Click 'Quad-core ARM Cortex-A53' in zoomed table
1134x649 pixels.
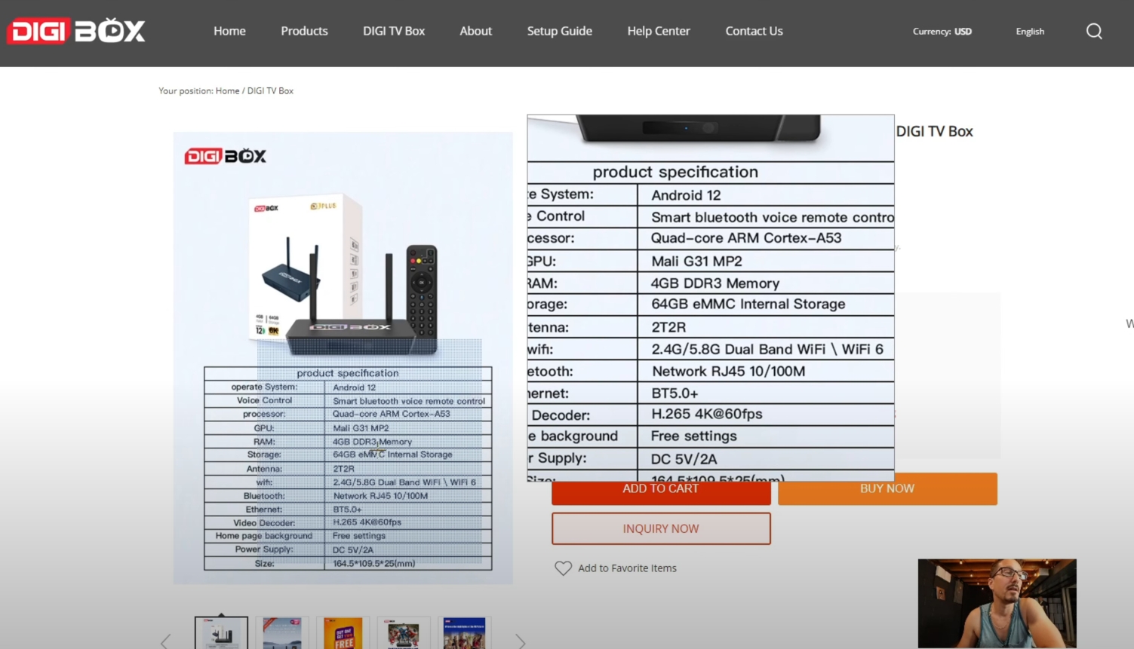click(x=745, y=238)
